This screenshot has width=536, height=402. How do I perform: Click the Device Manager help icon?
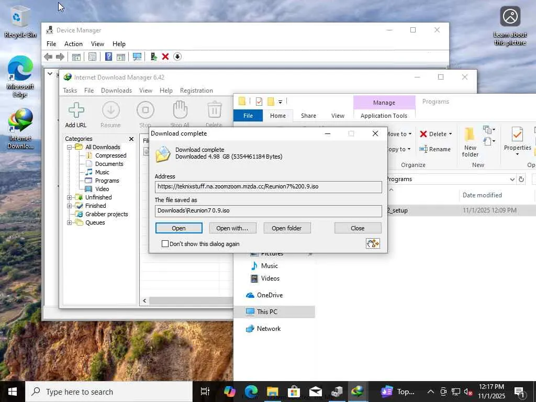pos(108,57)
